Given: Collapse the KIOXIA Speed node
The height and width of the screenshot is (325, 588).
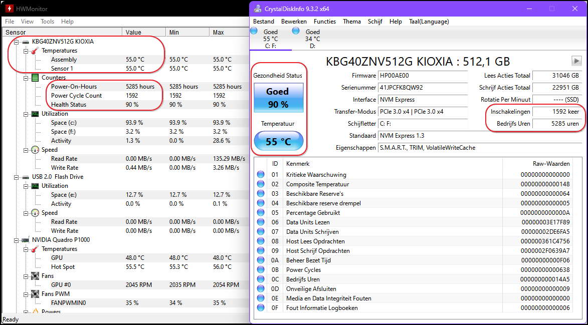Looking at the screenshot, I should coord(26,150).
